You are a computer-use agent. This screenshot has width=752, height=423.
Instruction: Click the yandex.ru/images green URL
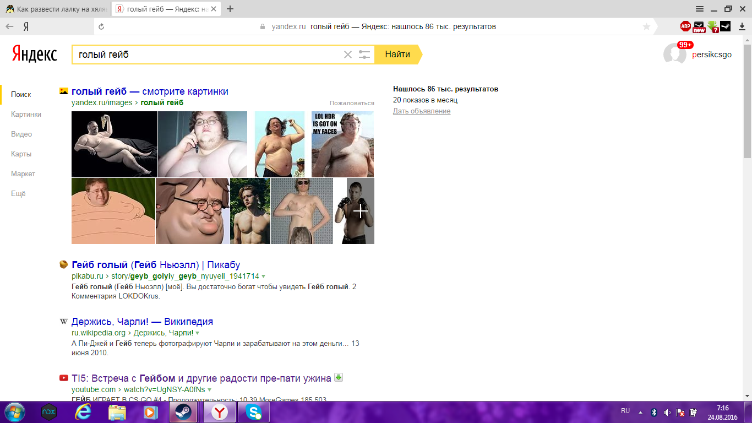click(x=102, y=102)
